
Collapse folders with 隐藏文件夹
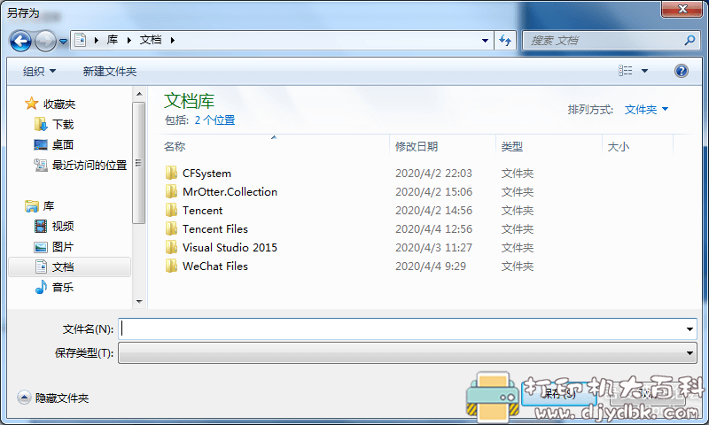[53, 398]
